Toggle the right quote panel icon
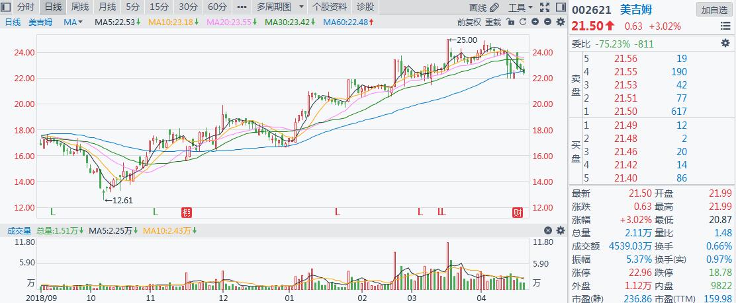The width and height of the screenshot is (736, 303). tap(560, 7)
